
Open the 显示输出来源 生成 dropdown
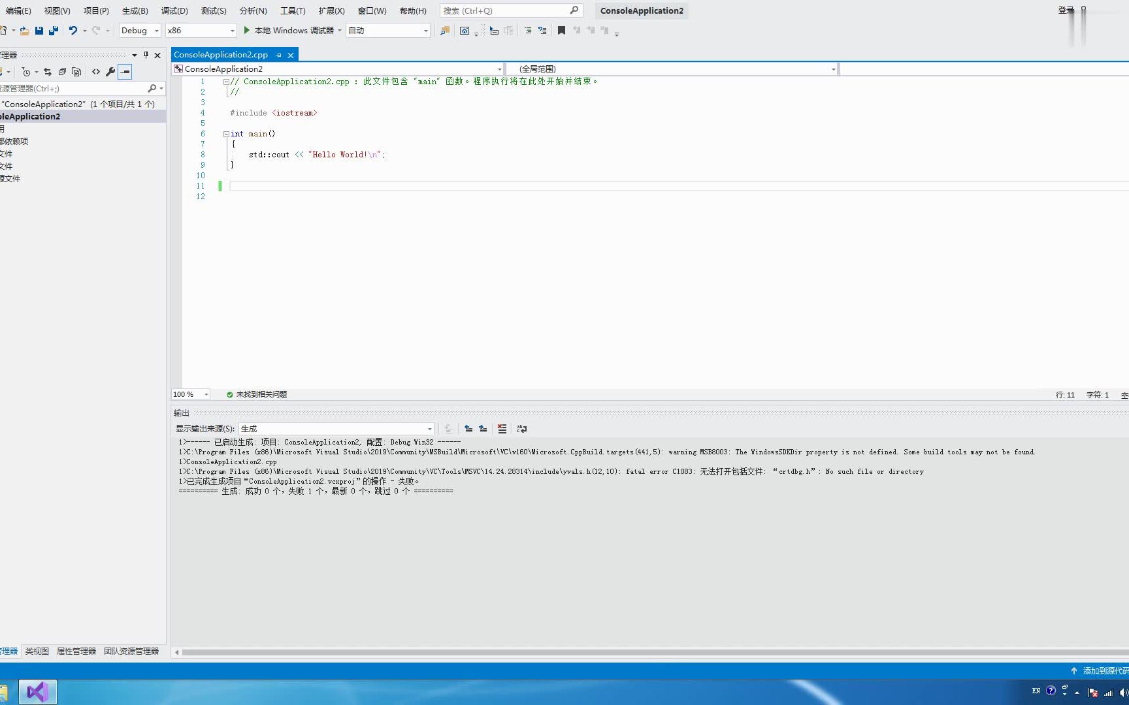336,429
